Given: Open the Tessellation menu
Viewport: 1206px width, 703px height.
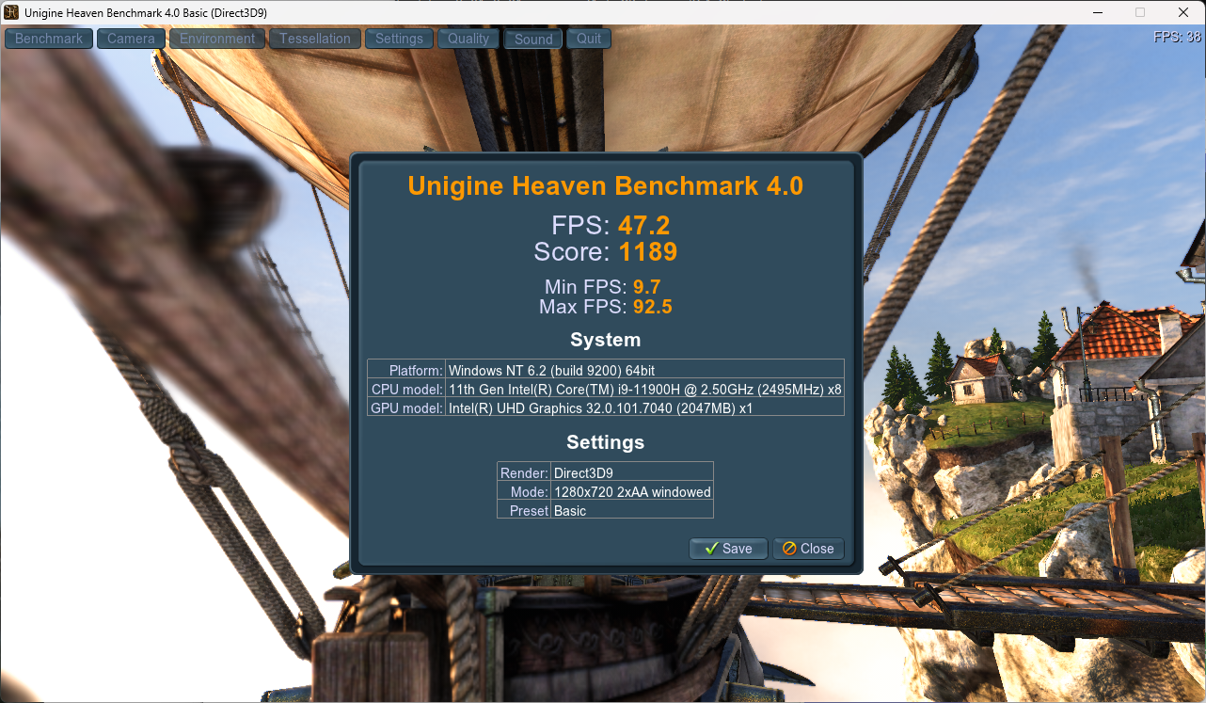Looking at the screenshot, I should 315,39.
